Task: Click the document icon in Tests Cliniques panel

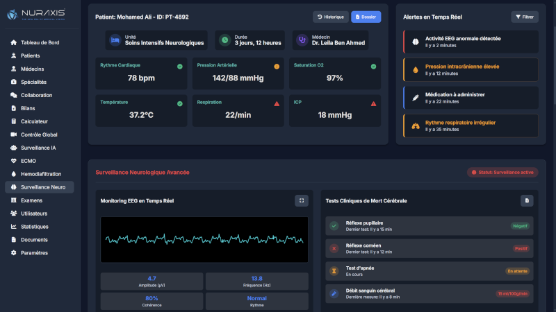Action: click(x=527, y=200)
